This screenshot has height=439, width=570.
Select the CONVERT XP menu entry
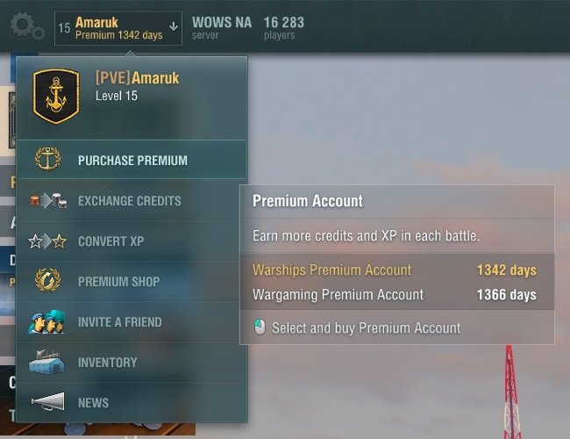point(132,241)
